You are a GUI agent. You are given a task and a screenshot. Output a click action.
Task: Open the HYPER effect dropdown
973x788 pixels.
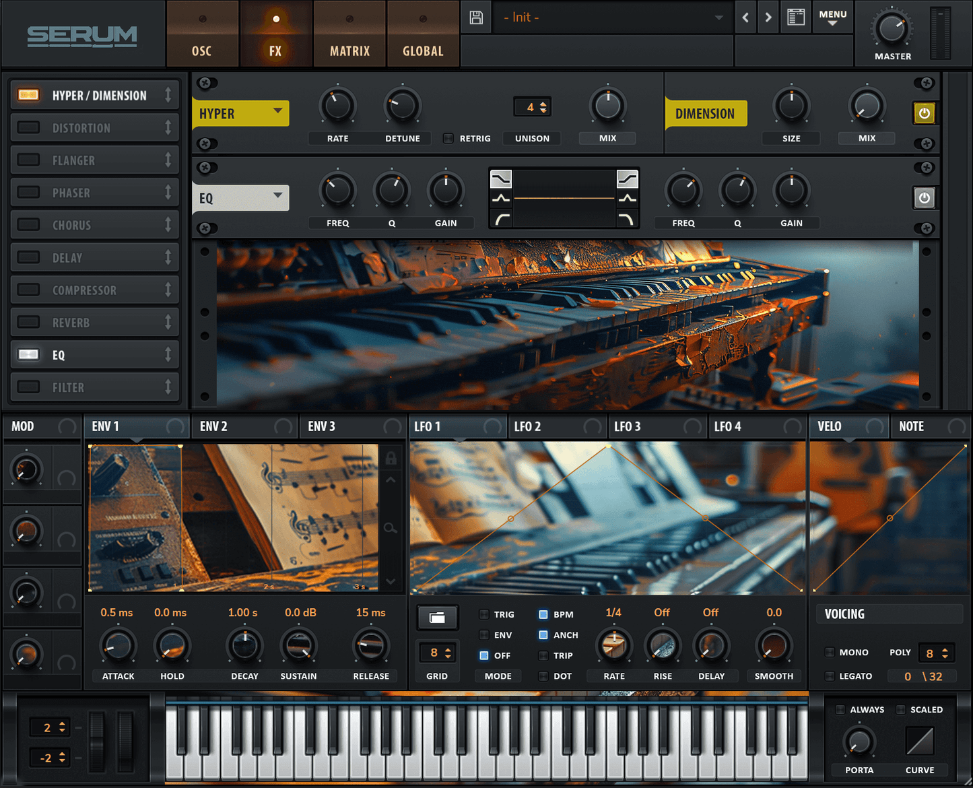pos(241,113)
